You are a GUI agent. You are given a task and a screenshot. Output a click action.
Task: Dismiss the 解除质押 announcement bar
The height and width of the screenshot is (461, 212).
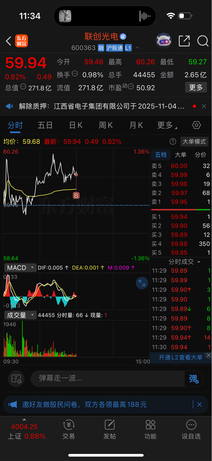pyautogui.click(x=204, y=106)
